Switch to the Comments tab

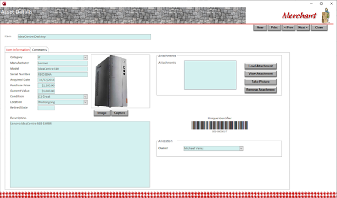(40, 50)
